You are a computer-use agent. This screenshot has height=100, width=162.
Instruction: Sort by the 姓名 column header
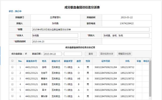[x=44, y=61]
